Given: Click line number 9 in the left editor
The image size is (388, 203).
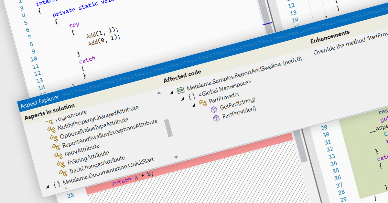Looking at the screenshot, I should point(33,51).
